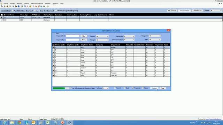Focus the Employee Code input field

click(x=73, y=36)
